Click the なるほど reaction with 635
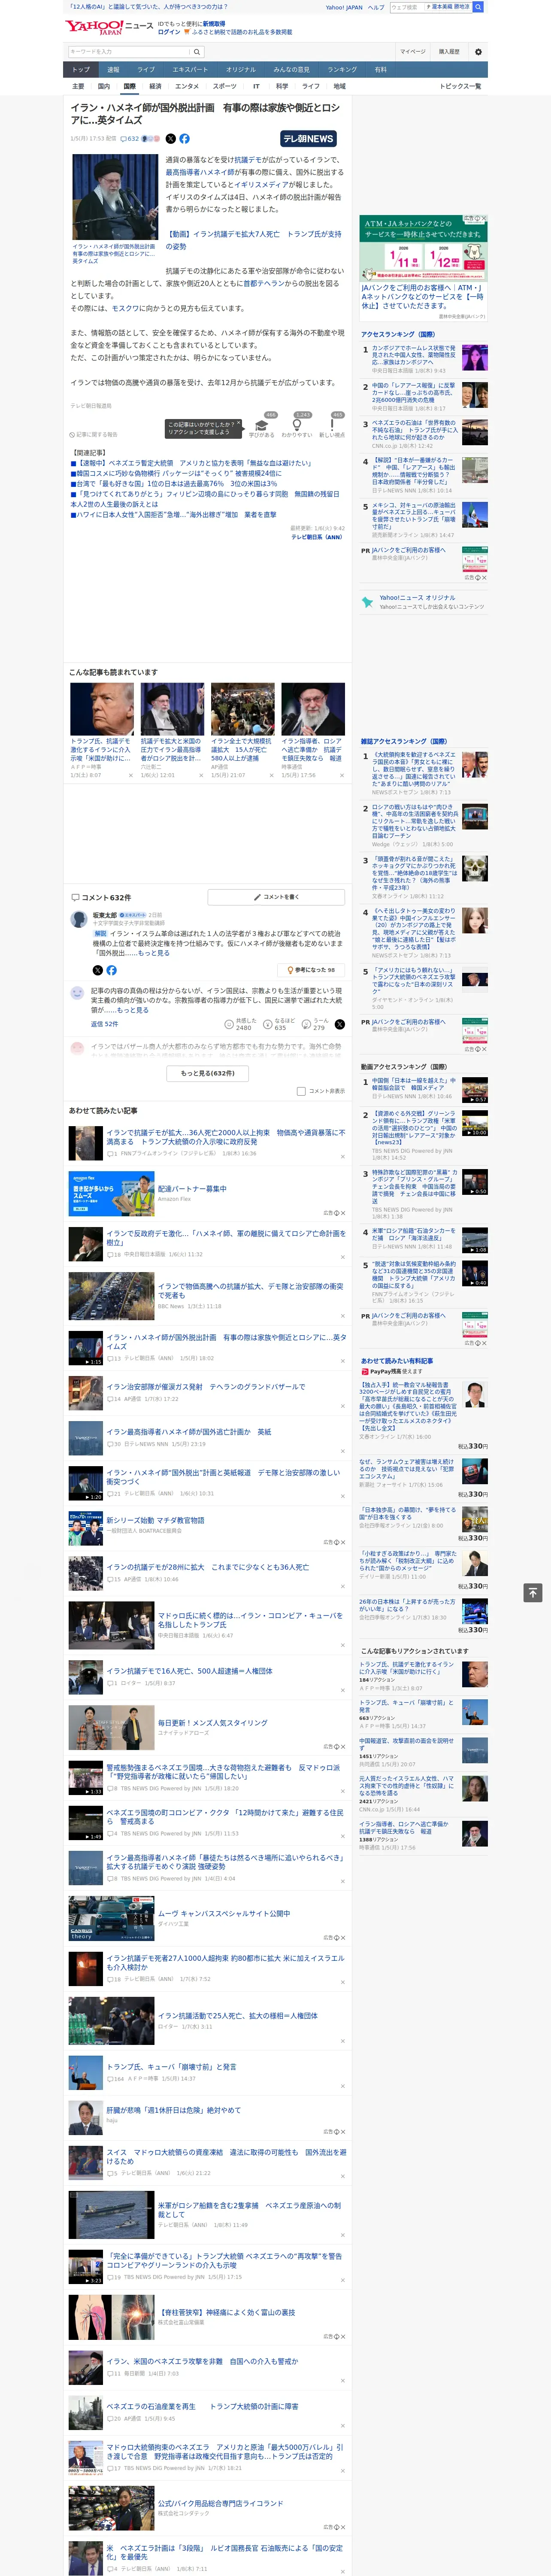Image resolution: width=551 pixels, height=2576 pixels. (279, 1024)
